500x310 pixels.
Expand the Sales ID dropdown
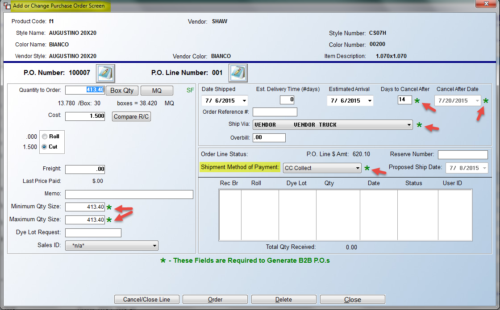tap(154, 246)
